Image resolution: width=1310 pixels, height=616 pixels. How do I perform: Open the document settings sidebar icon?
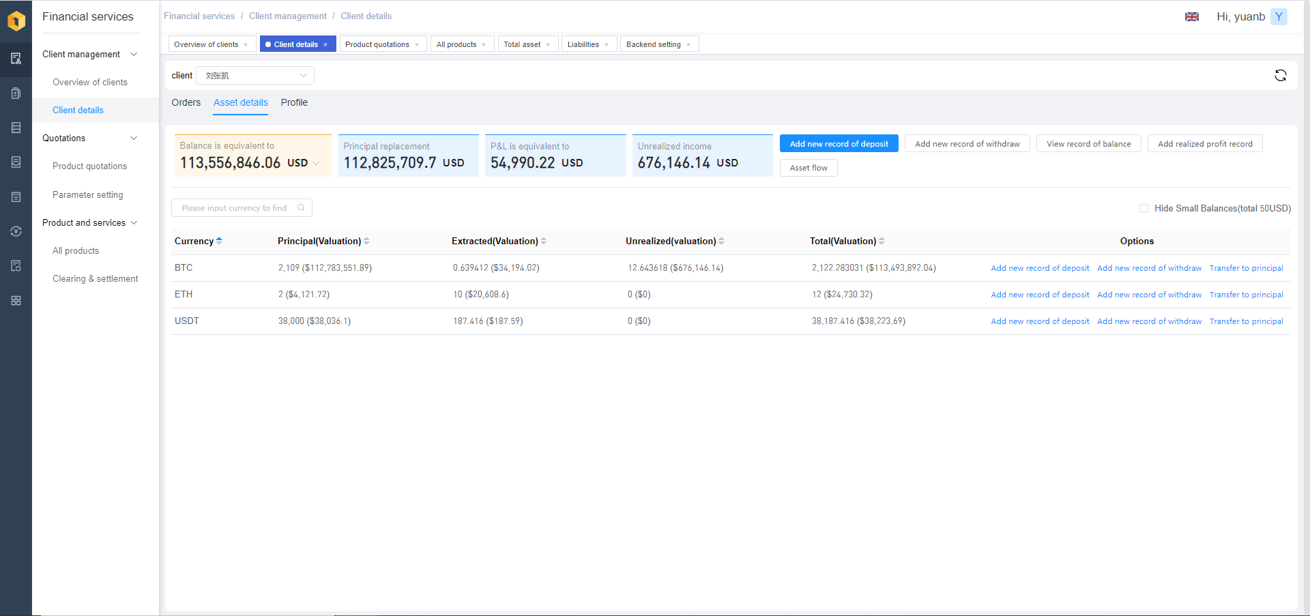(16, 266)
